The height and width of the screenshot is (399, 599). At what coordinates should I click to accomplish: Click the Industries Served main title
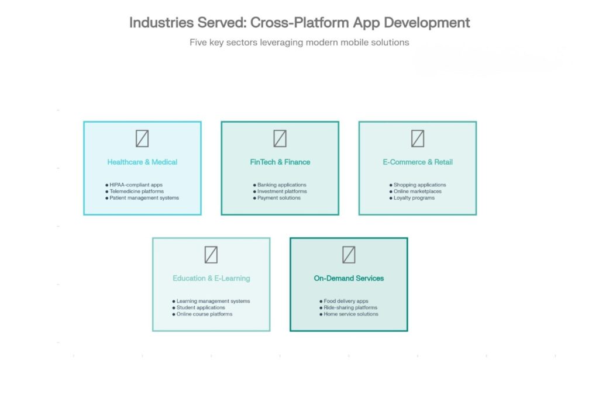tap(299, 23)
